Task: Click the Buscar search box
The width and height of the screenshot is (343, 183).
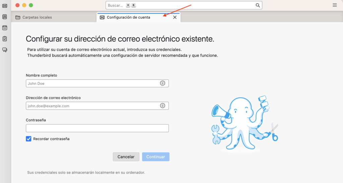Action: (x=184, y=5)
